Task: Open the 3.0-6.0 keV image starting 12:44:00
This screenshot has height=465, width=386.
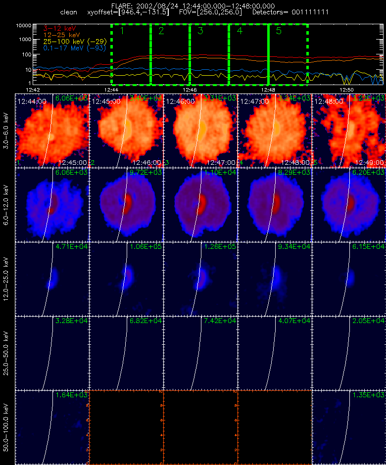Action: (52, 131)
